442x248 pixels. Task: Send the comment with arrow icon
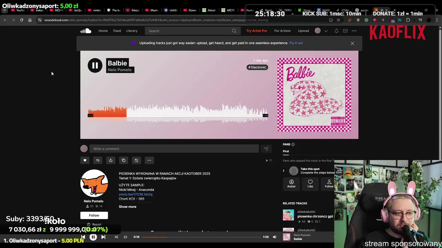point(266,149)
